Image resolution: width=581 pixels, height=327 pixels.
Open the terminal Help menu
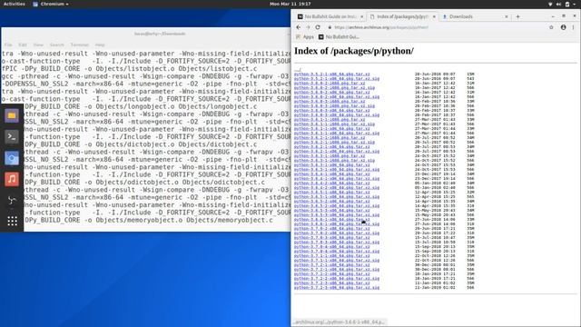[x=100, y=45]
